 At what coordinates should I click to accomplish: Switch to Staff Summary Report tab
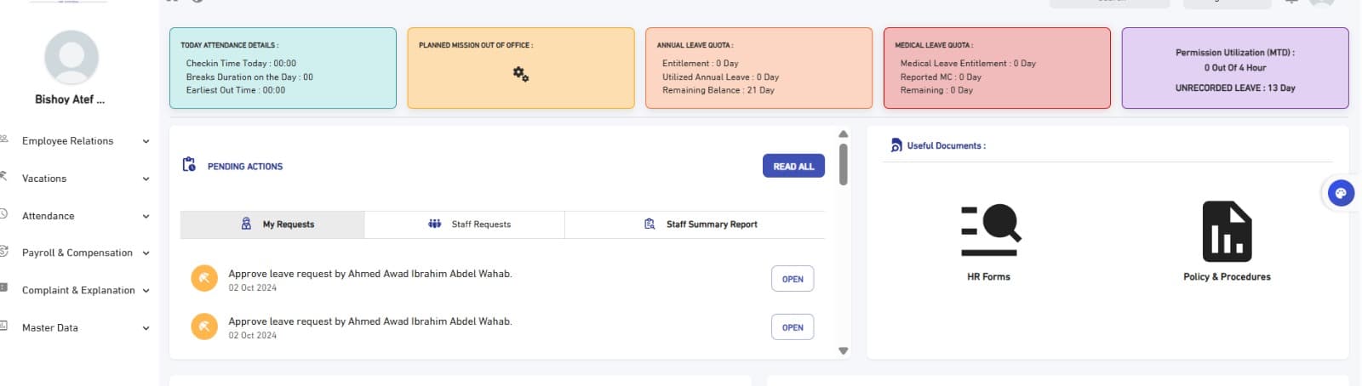(701, 224)
